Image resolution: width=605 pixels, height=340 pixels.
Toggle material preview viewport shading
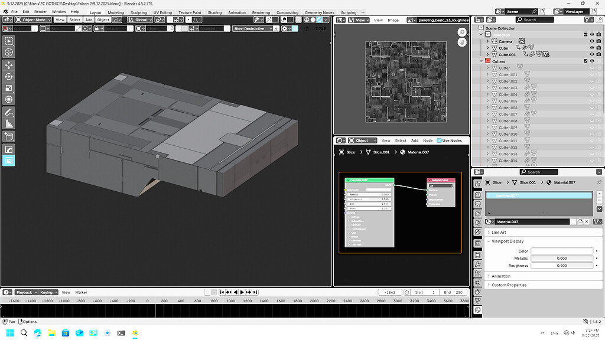[319, 19]
